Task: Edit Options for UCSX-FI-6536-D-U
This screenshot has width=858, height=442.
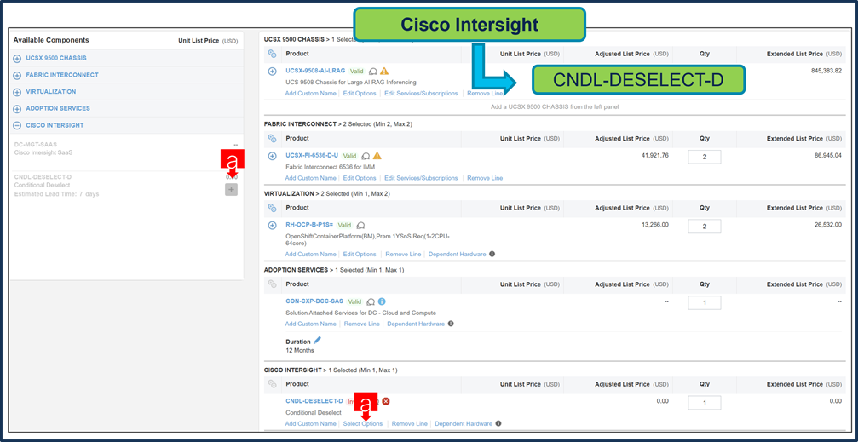Action: (360, 178)
